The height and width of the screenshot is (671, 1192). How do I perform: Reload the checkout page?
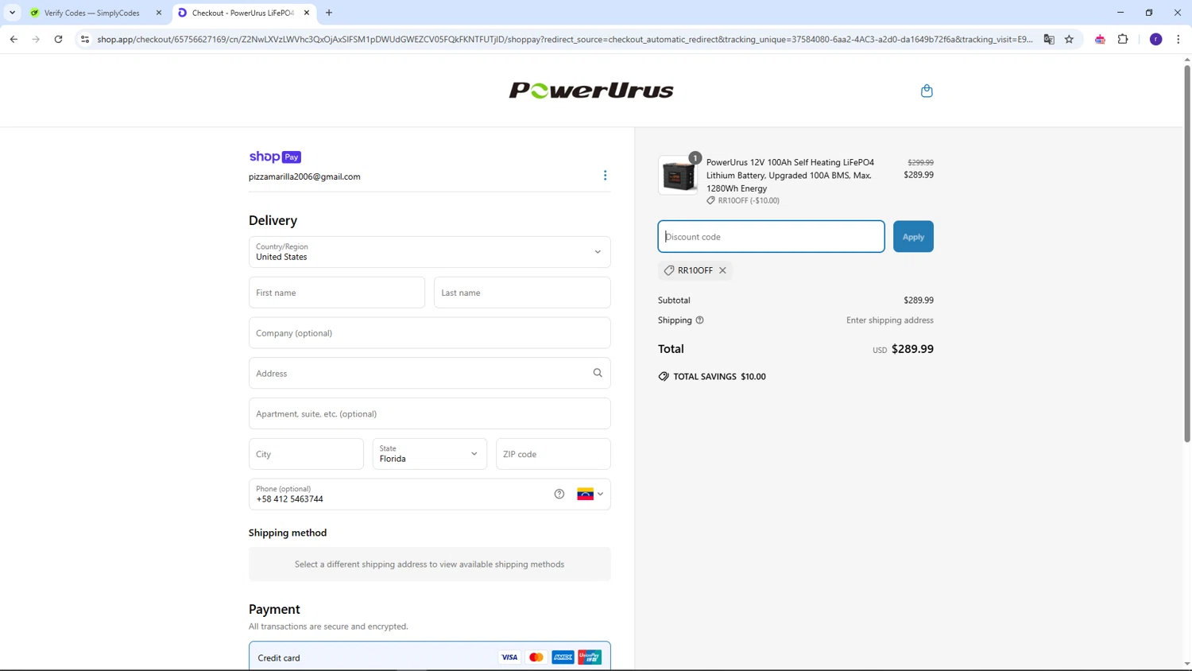58,39
